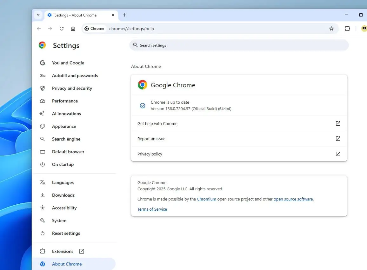Click the wrench System icon
Screen dimensions: 367x270
click(42, 221)
